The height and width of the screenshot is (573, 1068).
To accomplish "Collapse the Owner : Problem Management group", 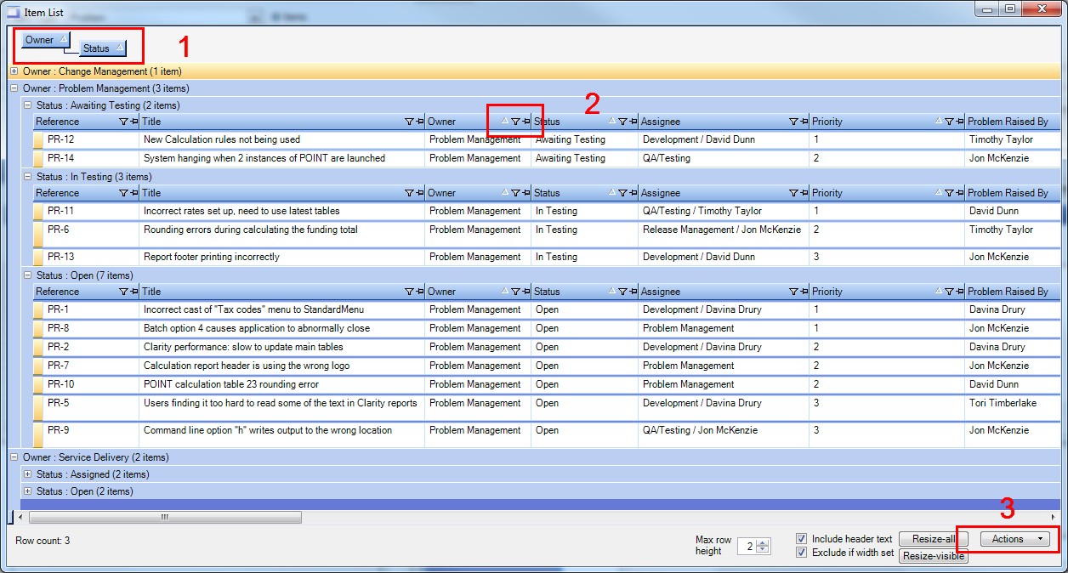I will (x=14, y=88).
